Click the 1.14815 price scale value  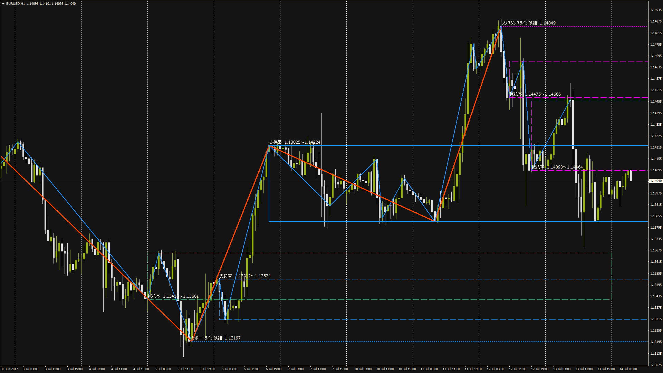click(x=656, y=33)
